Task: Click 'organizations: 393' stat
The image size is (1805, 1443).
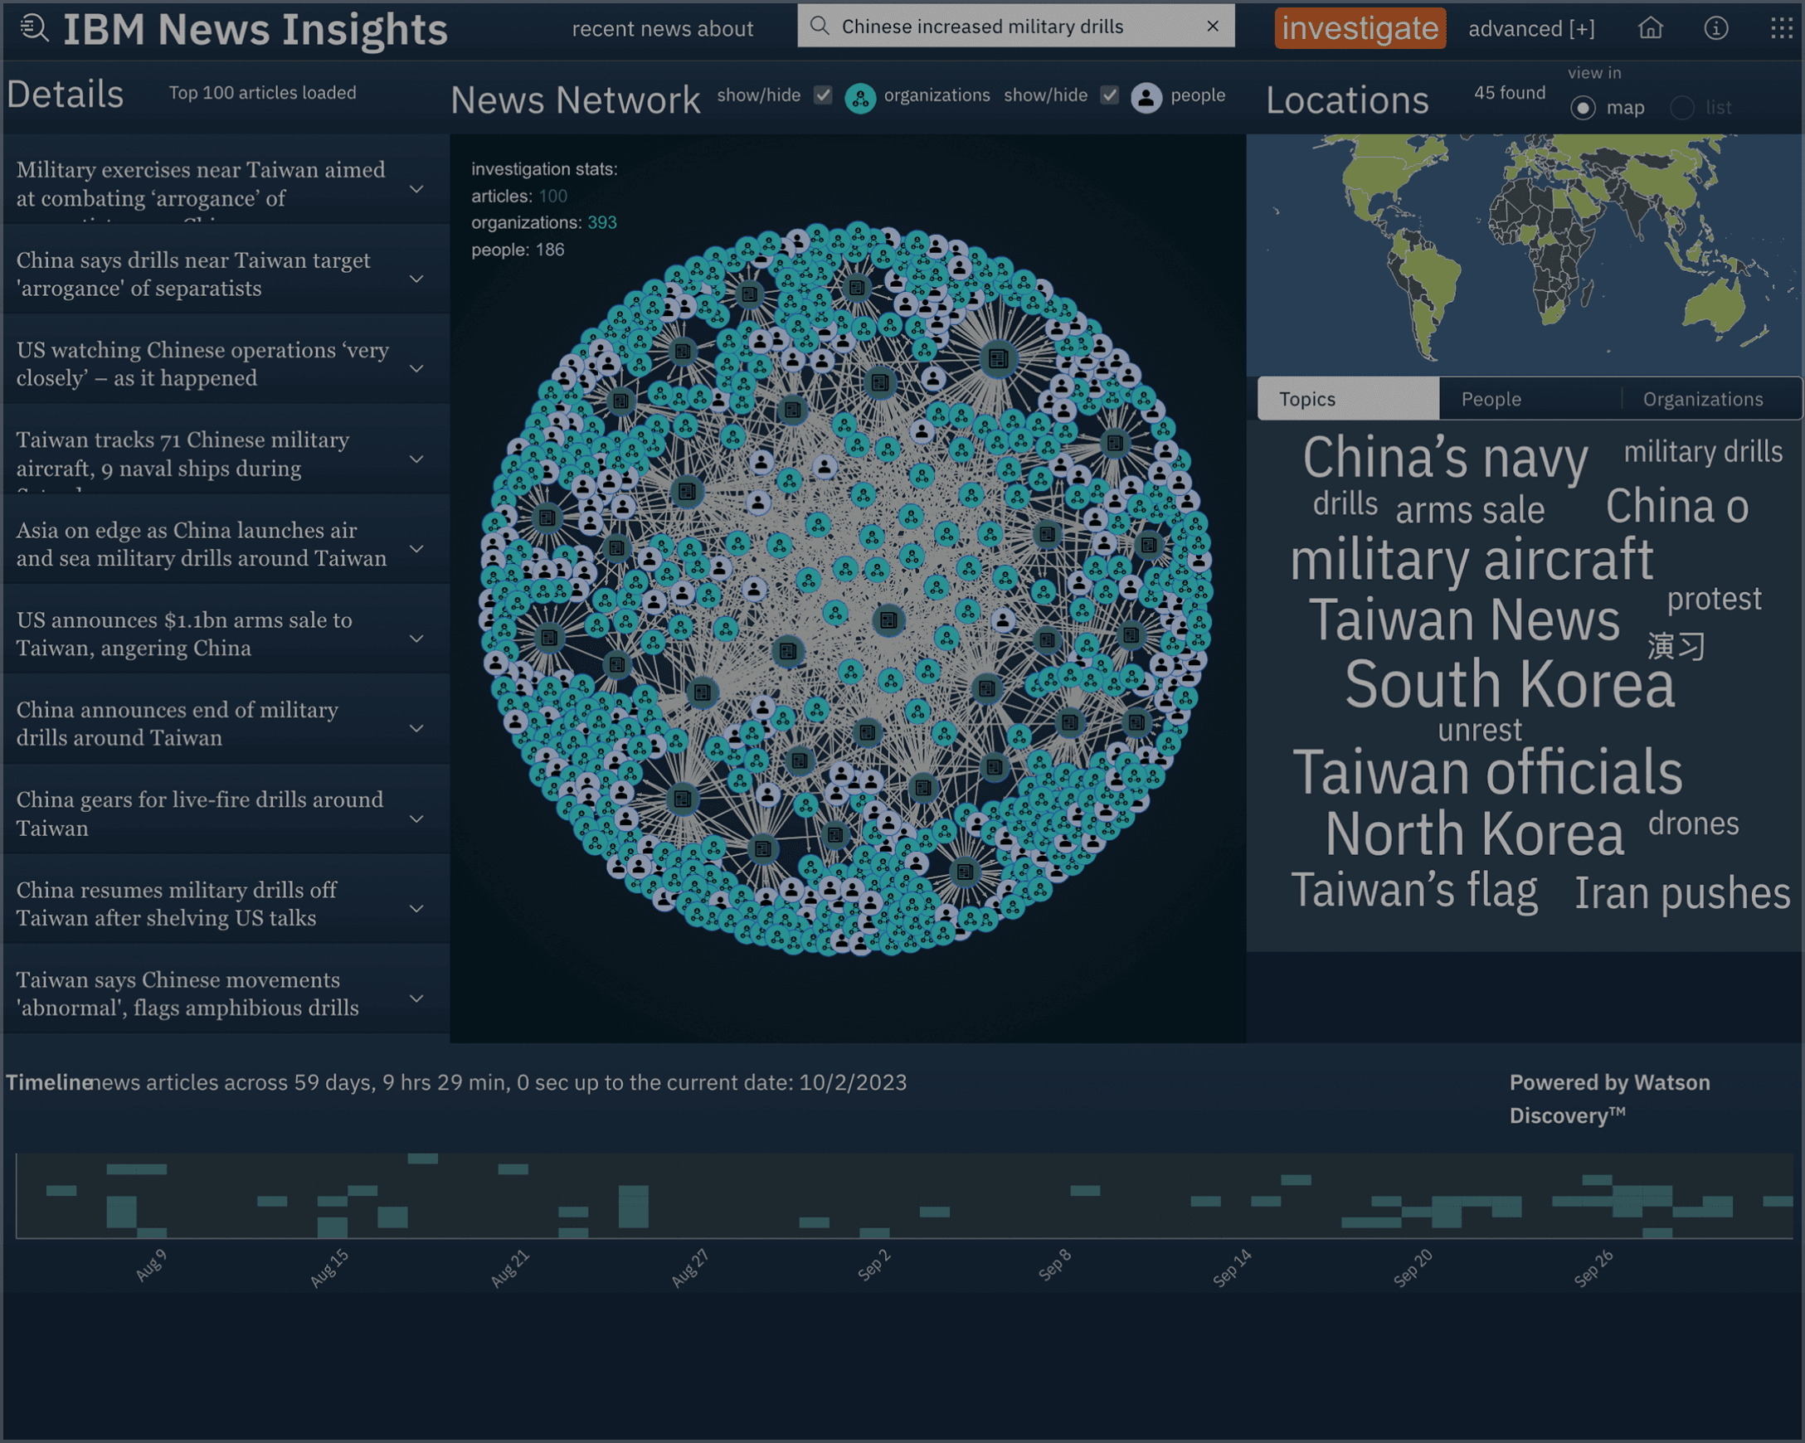Action: 544,222
